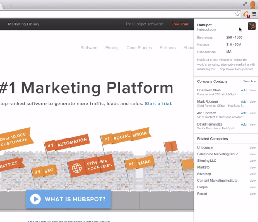Click the '#1 SEO' flag banner
Viewport: 258px width, 222px height.
point(44,171)
